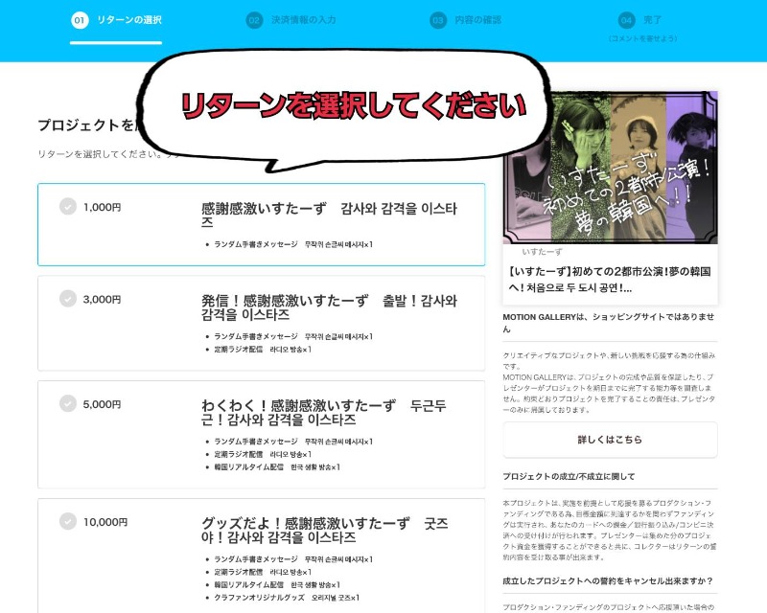Click 韓国リアルタイム配信 item in 5,000円 card
The width and height of the screenshot is (767, 613).
(x=277, y=466)
